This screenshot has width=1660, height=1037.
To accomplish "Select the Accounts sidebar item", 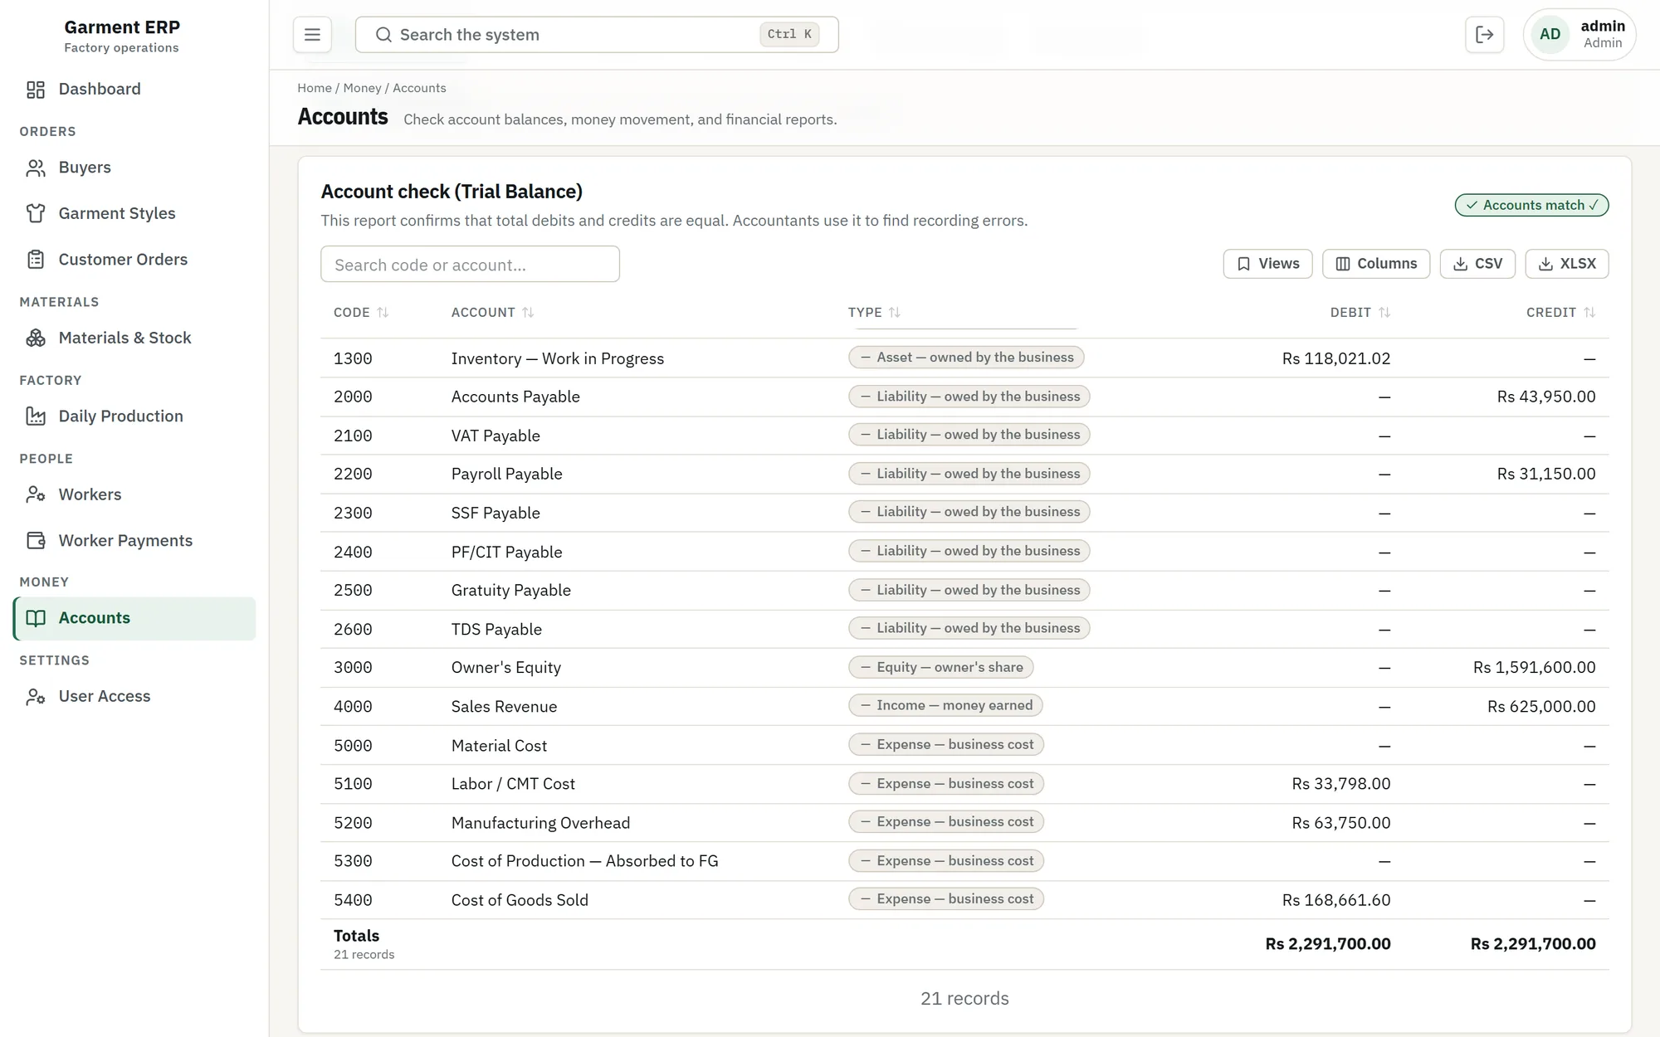I will coord(134,619).
